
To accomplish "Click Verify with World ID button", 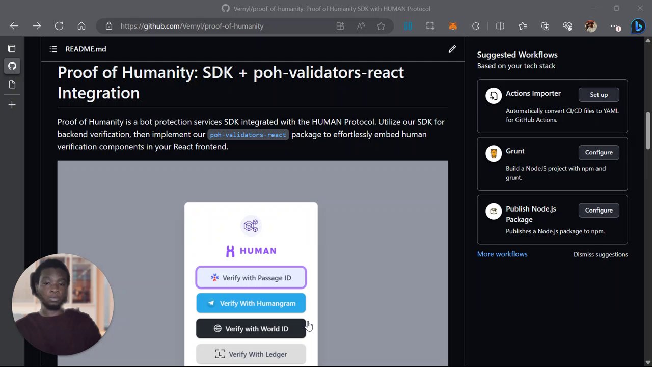I will point(251,329).
